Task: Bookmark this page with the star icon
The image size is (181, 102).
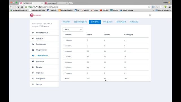Action: coord(149,7)
